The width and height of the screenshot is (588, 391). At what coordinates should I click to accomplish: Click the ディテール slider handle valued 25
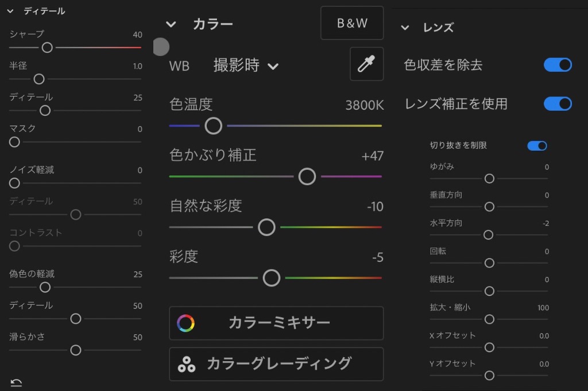point(45,111)
